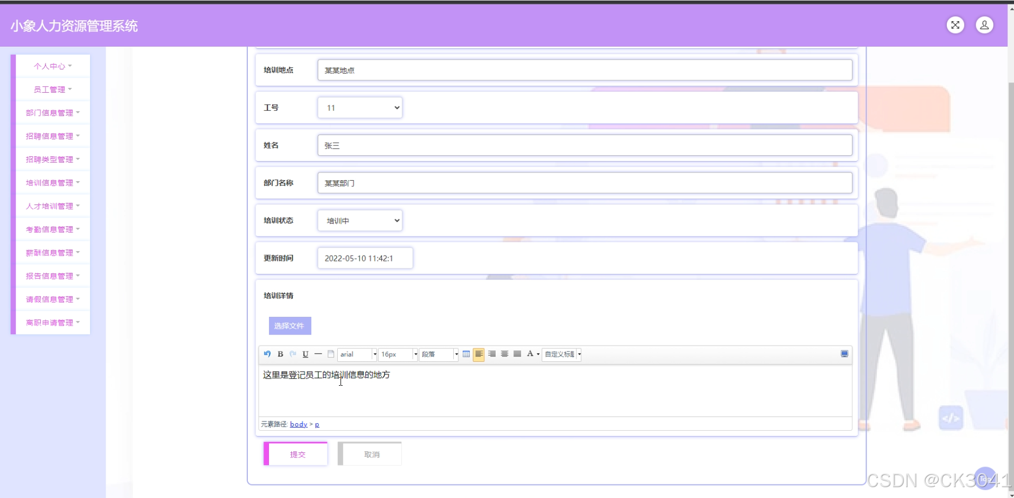Expand 招聘信息管理 sidebar menu
This screenshot has width=1014, height=498.
pyautogui.click(x=53, y=136)
